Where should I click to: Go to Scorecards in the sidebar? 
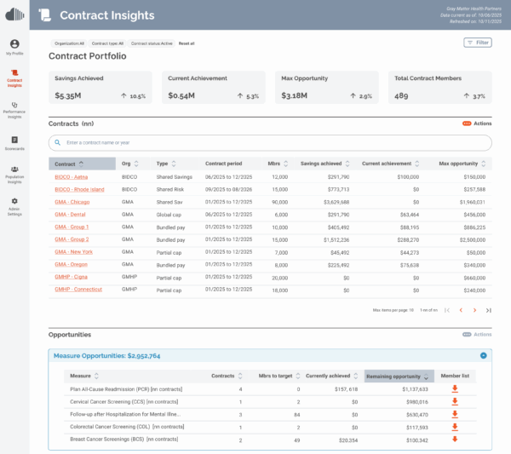(x=14, y=143)
